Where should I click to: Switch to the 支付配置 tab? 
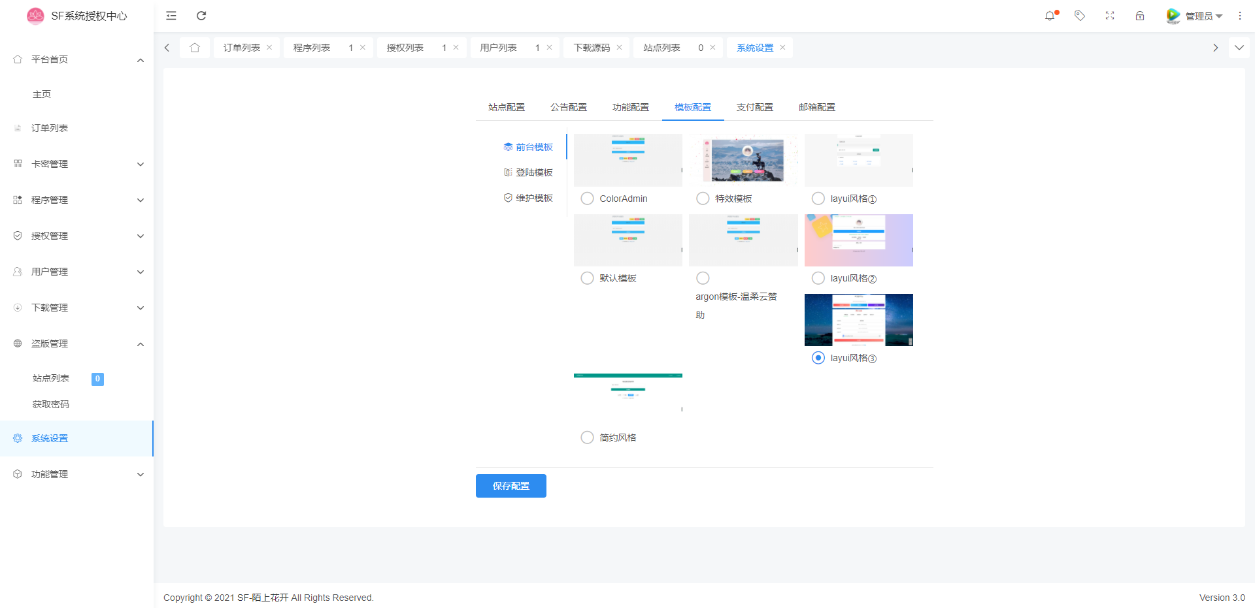tap(755, 107)
